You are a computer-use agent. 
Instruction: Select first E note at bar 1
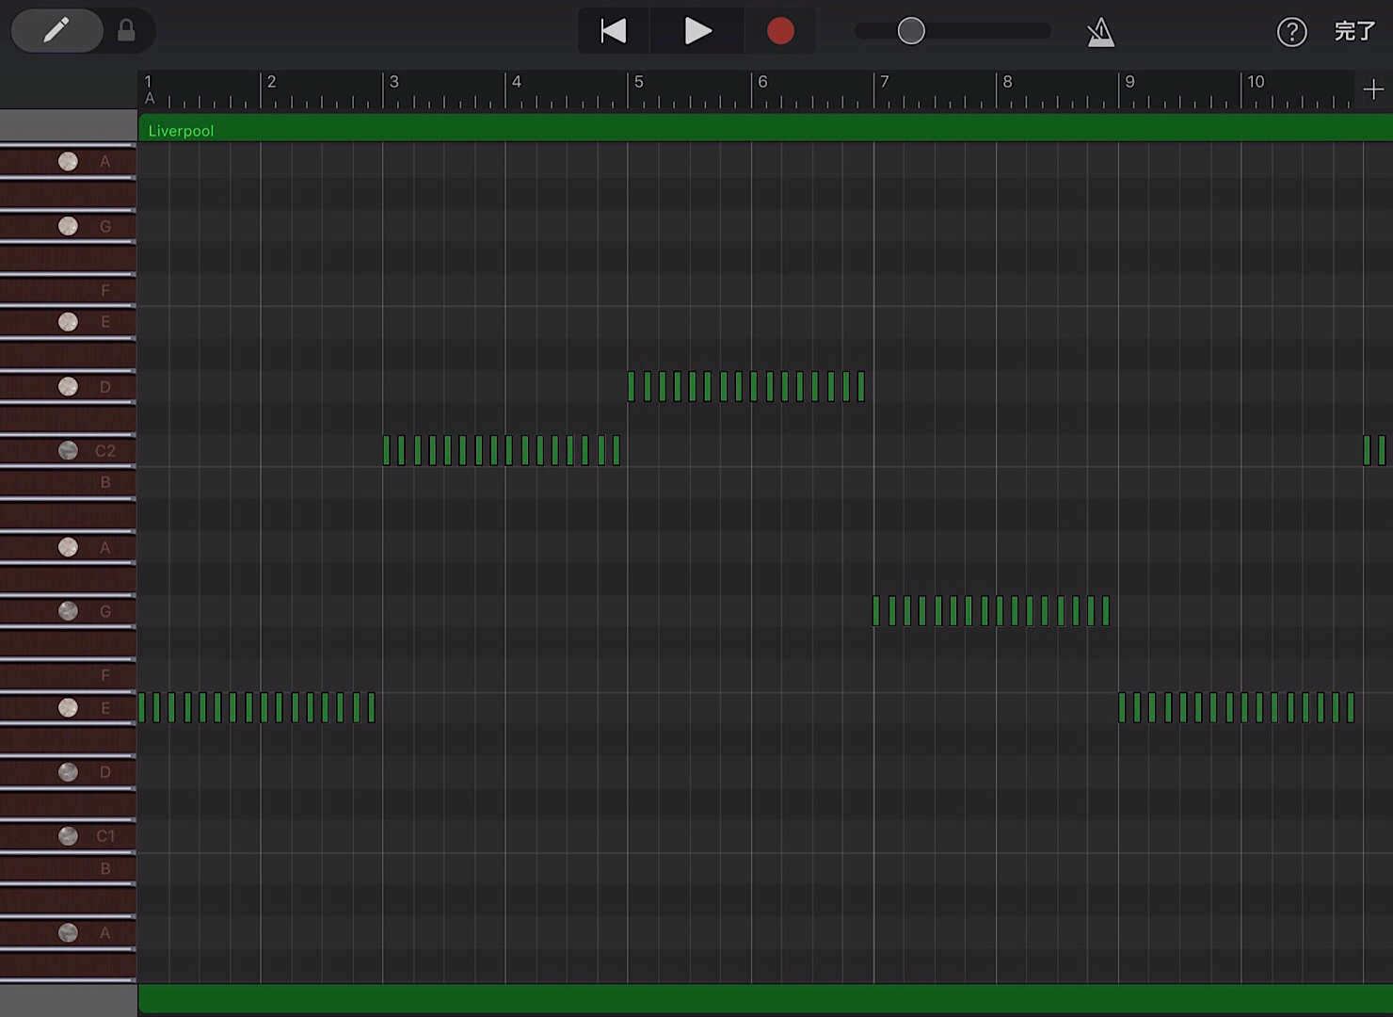point(142,707)
